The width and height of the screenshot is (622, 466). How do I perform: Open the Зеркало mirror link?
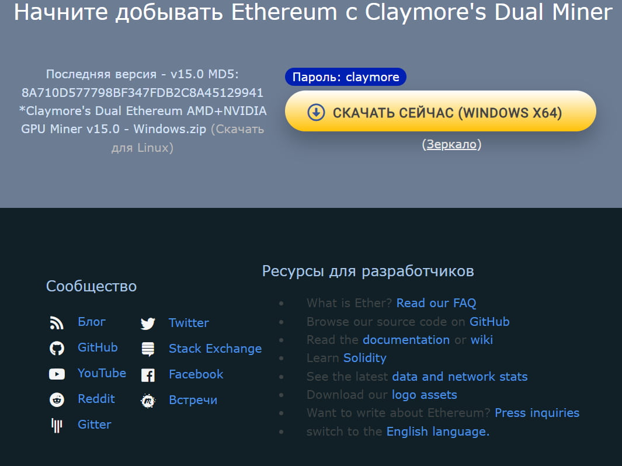(451, 144)
